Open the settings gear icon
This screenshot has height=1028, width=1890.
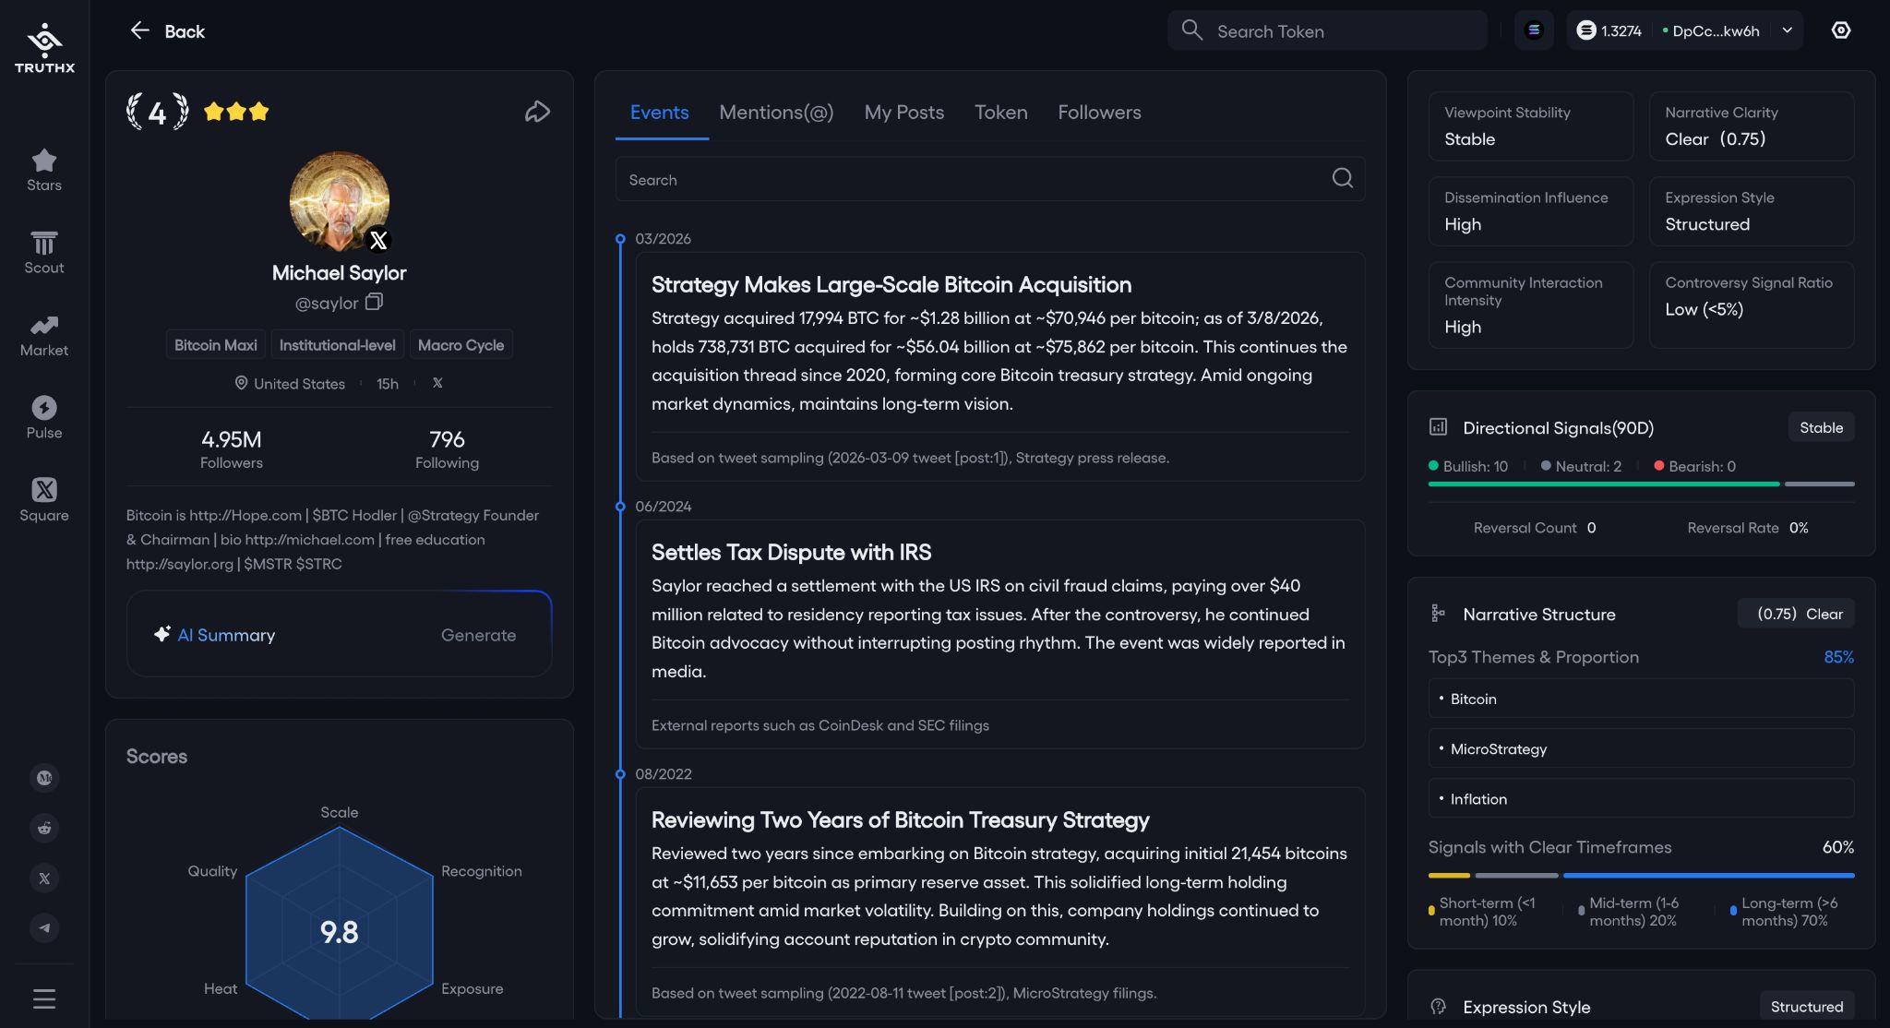pyautogui.click(x=1840, y=30)
